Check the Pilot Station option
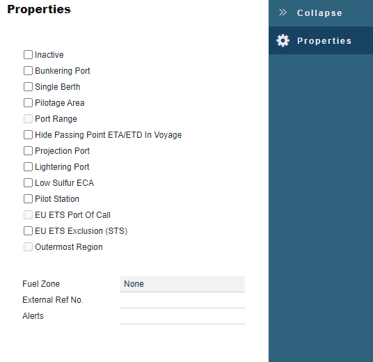This screenshot has height=362, width=373. [28, 198]
